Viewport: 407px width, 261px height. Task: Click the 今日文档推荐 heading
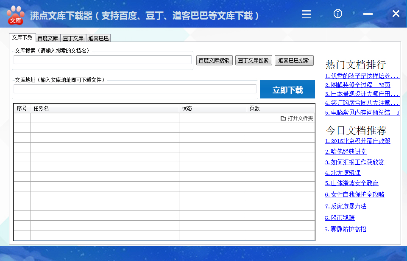click(x=356, y=131)
